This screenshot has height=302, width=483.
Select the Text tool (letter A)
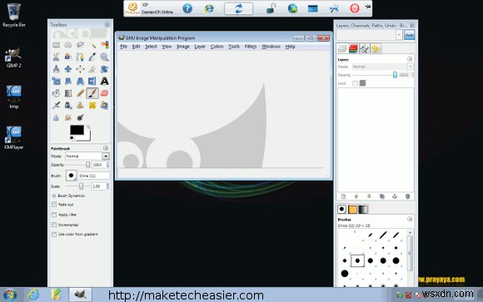pos(104,82)
